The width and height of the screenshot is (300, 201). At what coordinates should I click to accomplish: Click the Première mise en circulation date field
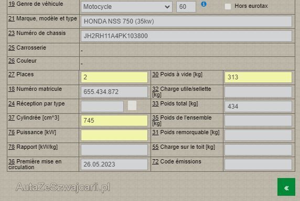(x=114, y=164)
